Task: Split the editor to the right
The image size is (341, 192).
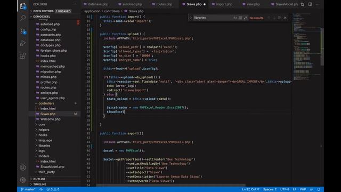Action: click(x=310, y=4)
